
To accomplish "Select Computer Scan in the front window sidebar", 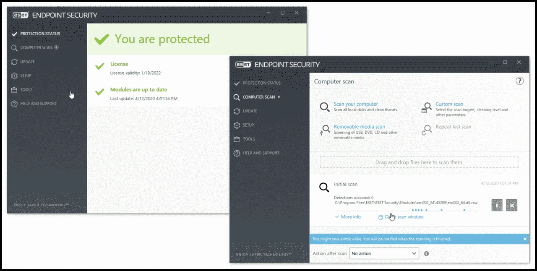I will point(259,97).
